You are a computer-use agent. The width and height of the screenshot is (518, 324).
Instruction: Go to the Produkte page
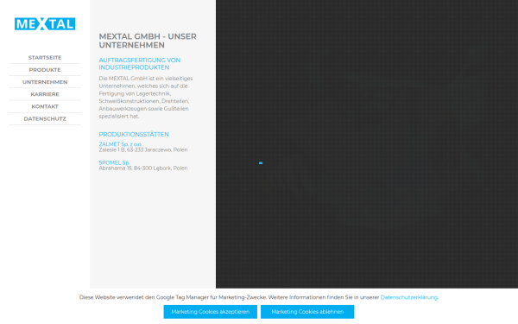[45, 70]
